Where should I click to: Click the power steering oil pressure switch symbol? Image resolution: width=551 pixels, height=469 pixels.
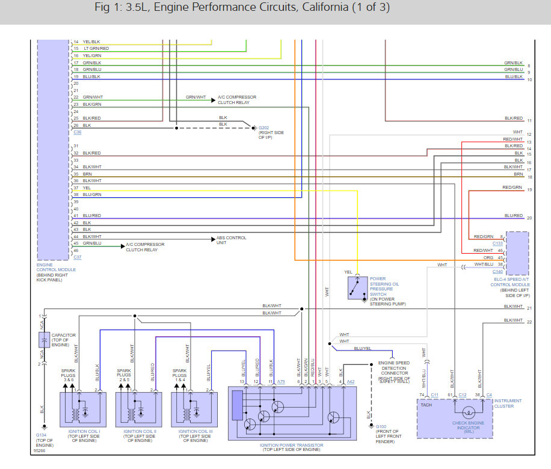(357, 288)
